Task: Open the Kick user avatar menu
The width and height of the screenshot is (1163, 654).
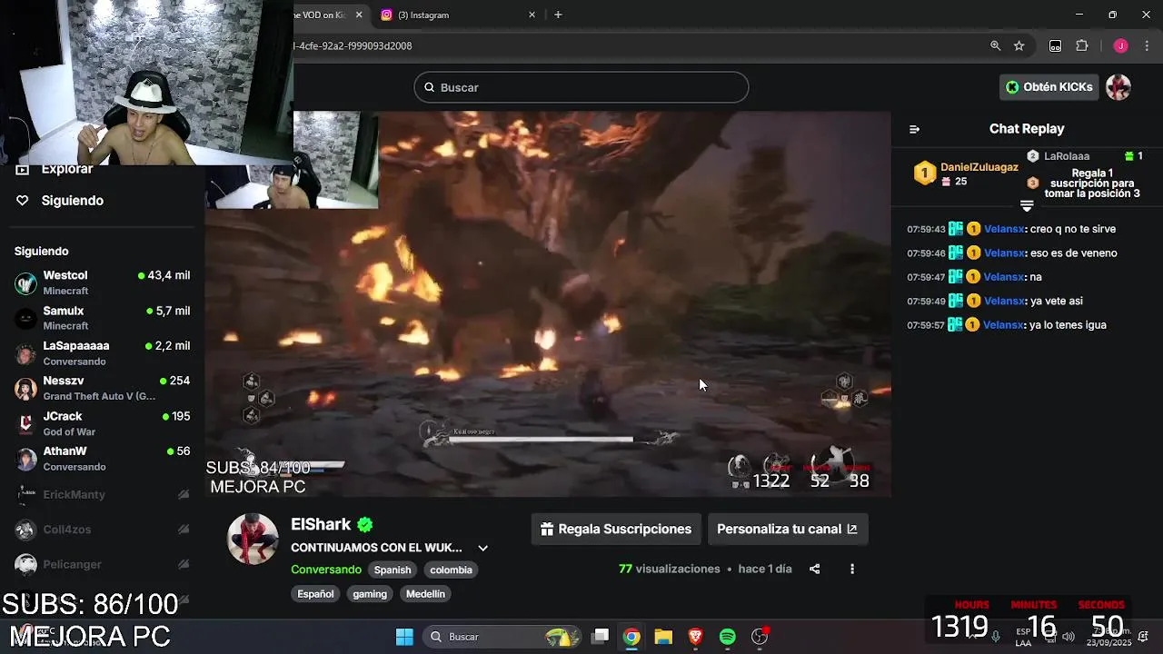Action: 1118,87
